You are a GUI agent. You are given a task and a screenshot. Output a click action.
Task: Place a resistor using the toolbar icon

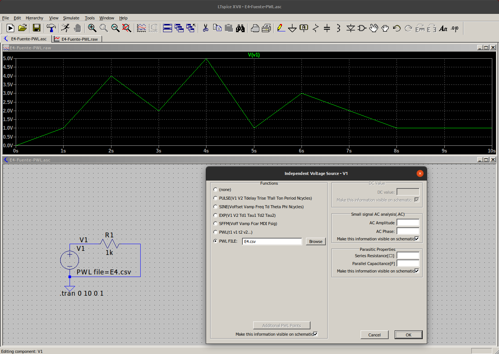click(316, 28)
